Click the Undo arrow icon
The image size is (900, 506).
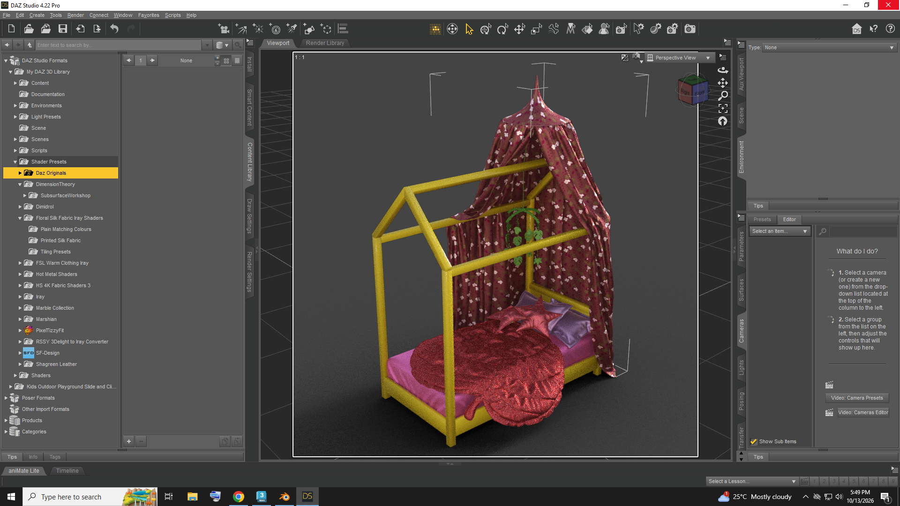click(x=114, y=29)
